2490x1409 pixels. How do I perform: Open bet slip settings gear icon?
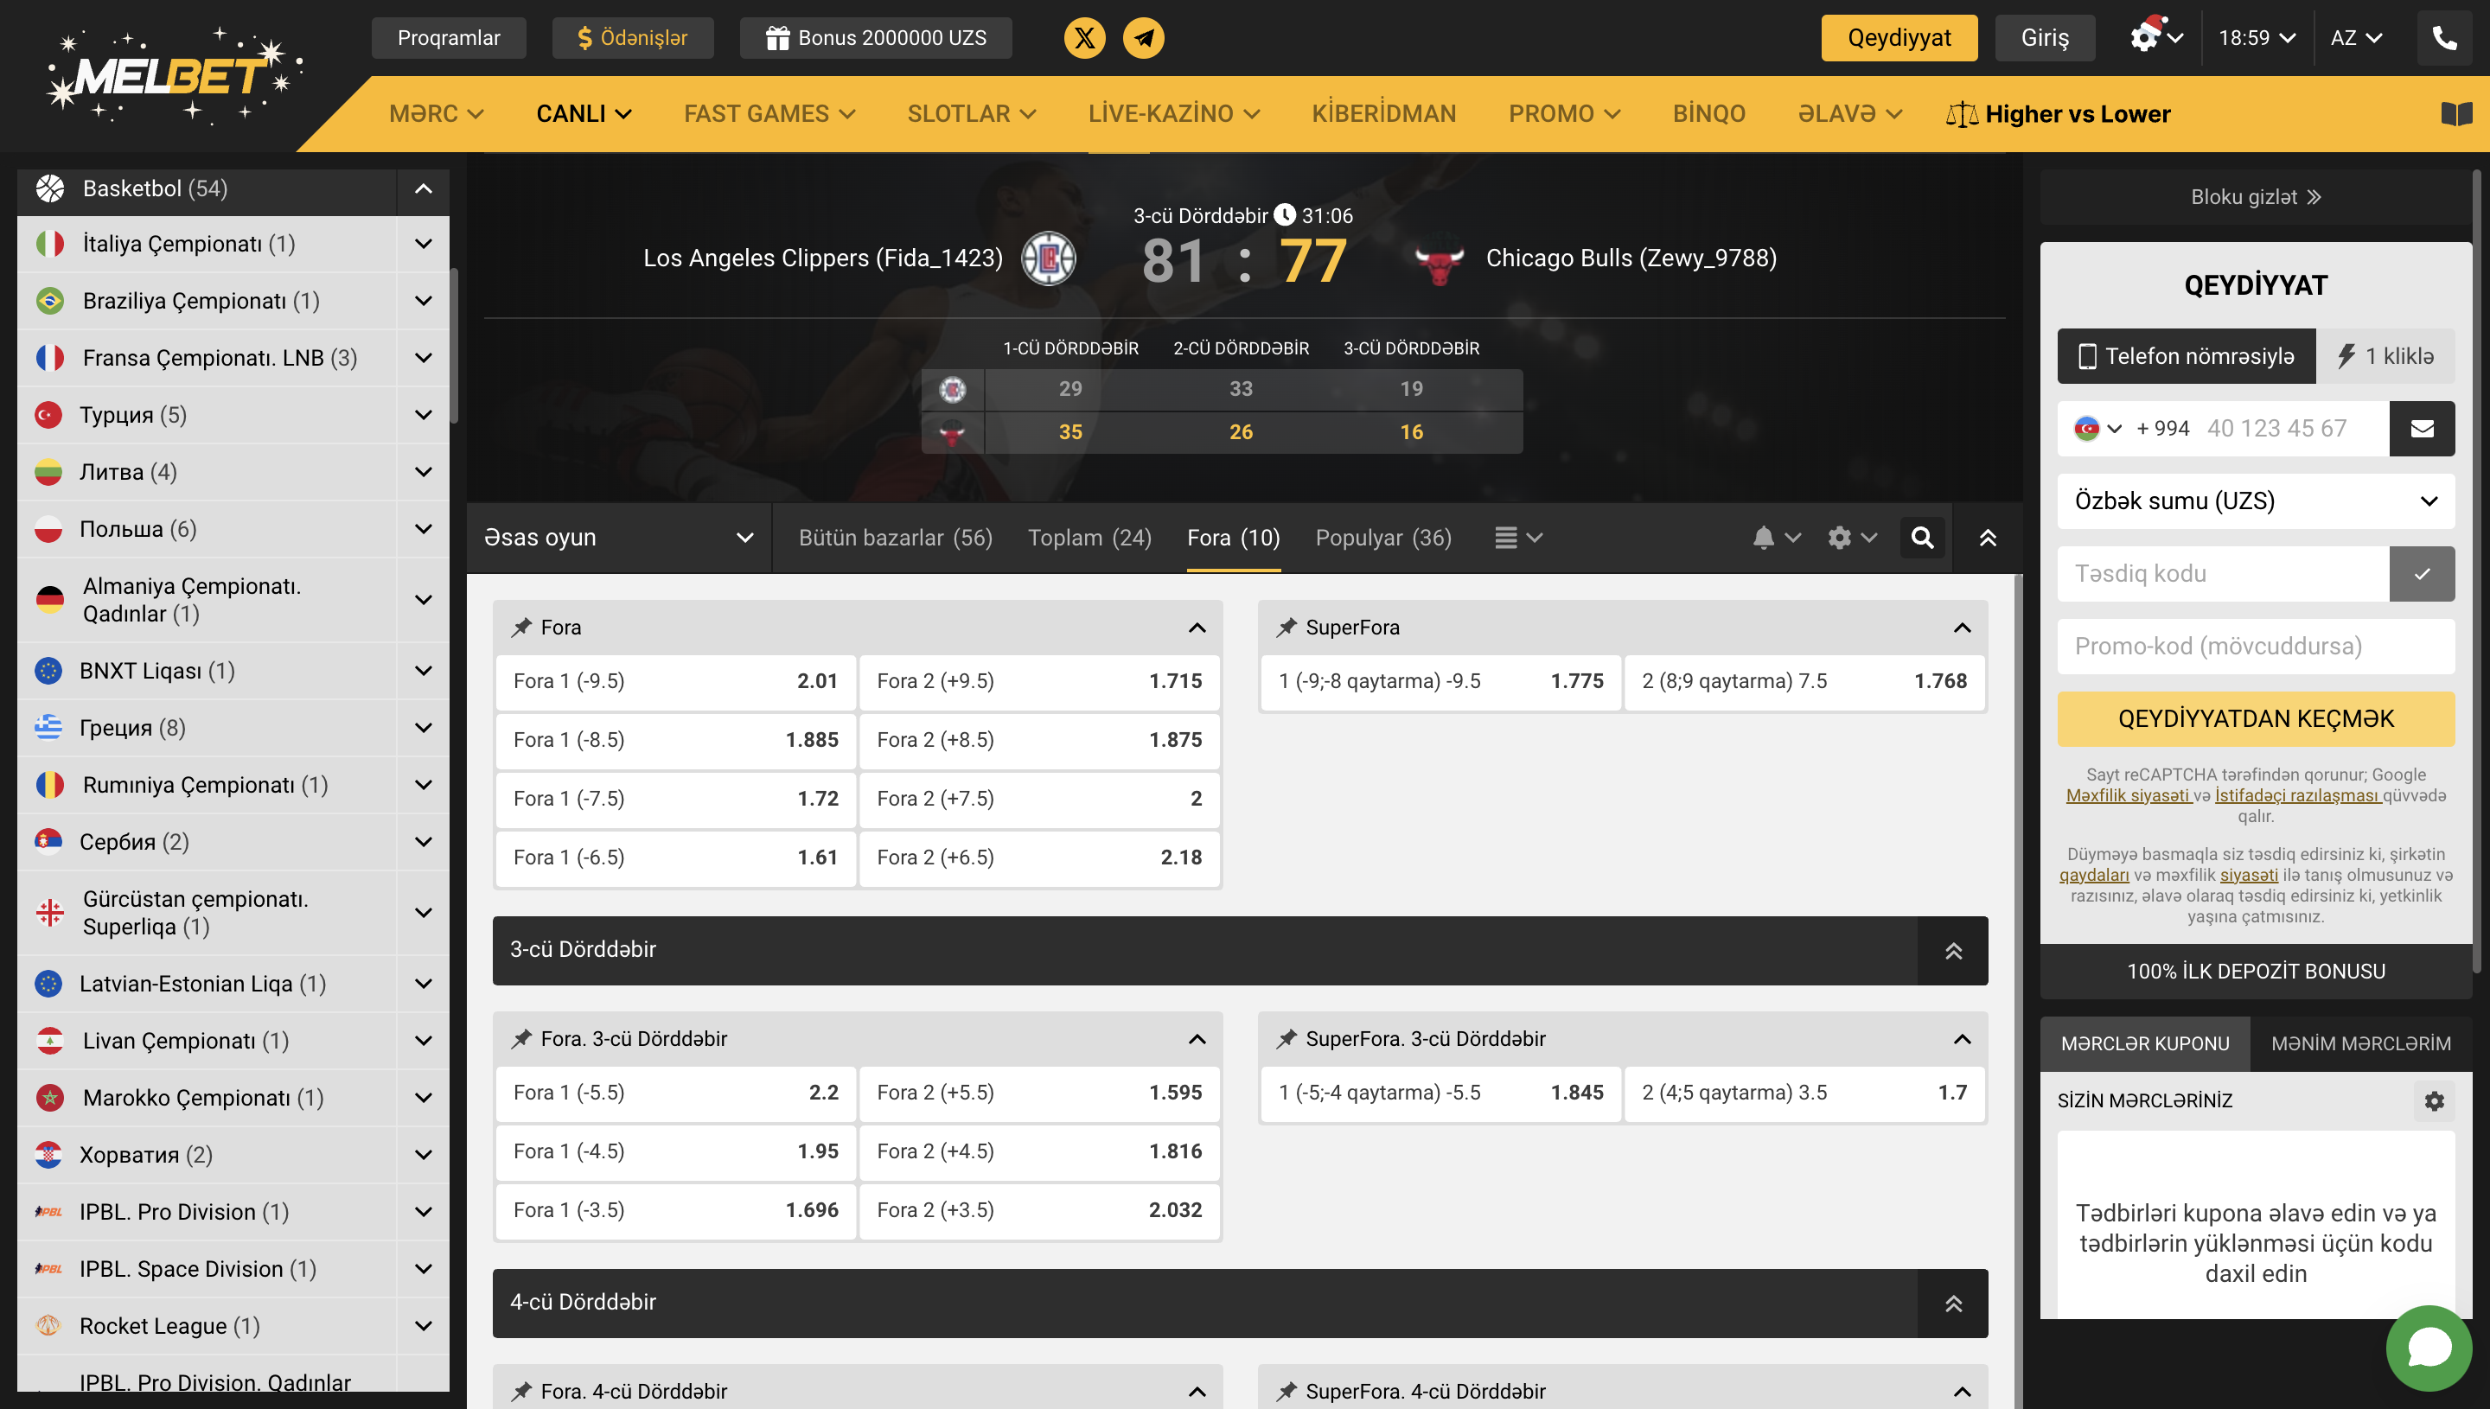2433,1100
